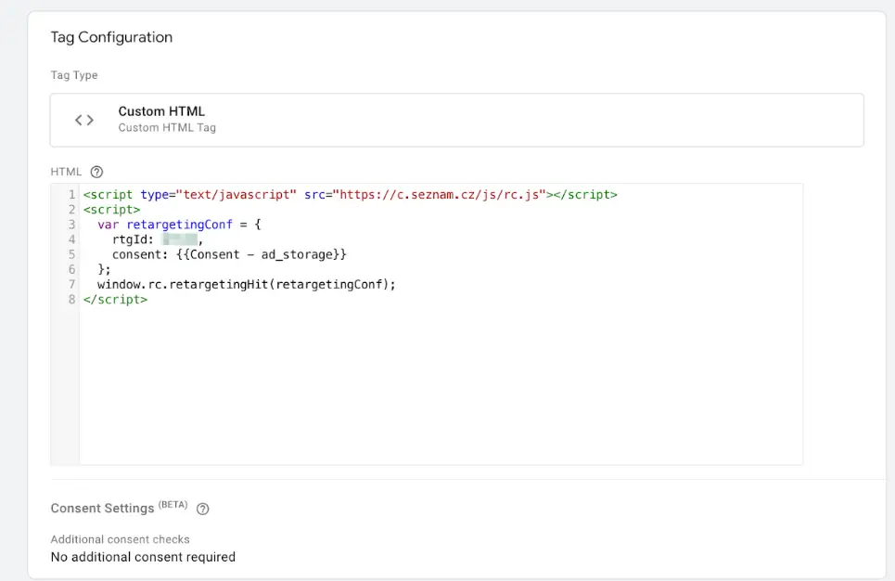895x581 pixels.
Task: Click the "Additional consent checks" label
Action: click(x=121, y=539)
